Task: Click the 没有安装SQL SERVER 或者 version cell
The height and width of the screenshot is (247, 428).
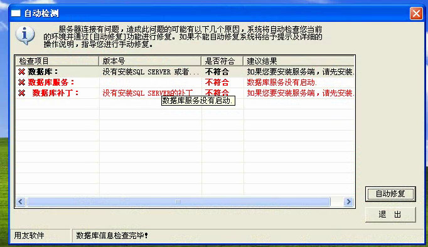Action: 151,72
